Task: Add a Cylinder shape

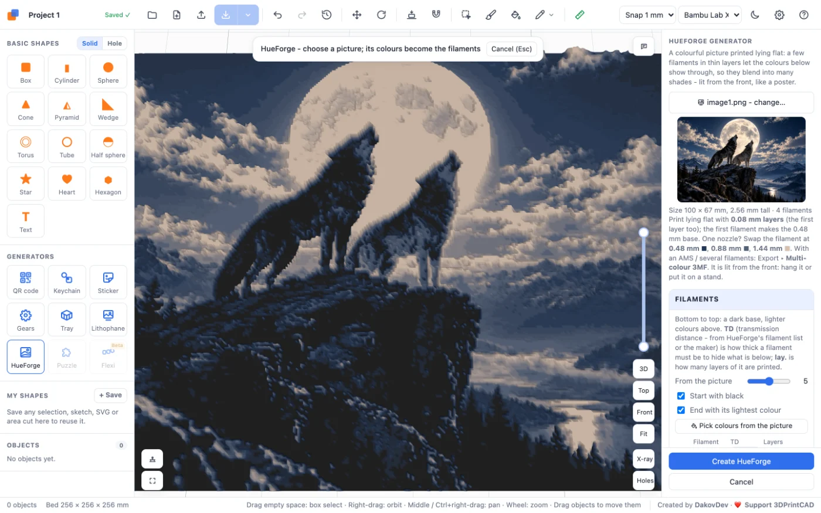Action: [x=67, y=72]
